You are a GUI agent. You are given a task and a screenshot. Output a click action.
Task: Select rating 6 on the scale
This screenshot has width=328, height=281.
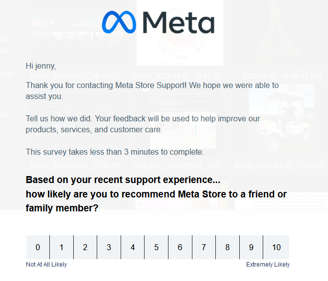[x=180, y=247]
